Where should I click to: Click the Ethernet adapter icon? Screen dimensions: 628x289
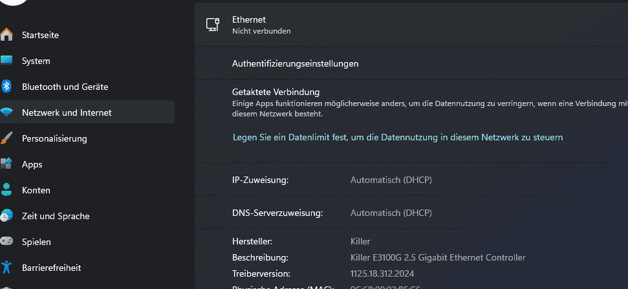point(212,25)
